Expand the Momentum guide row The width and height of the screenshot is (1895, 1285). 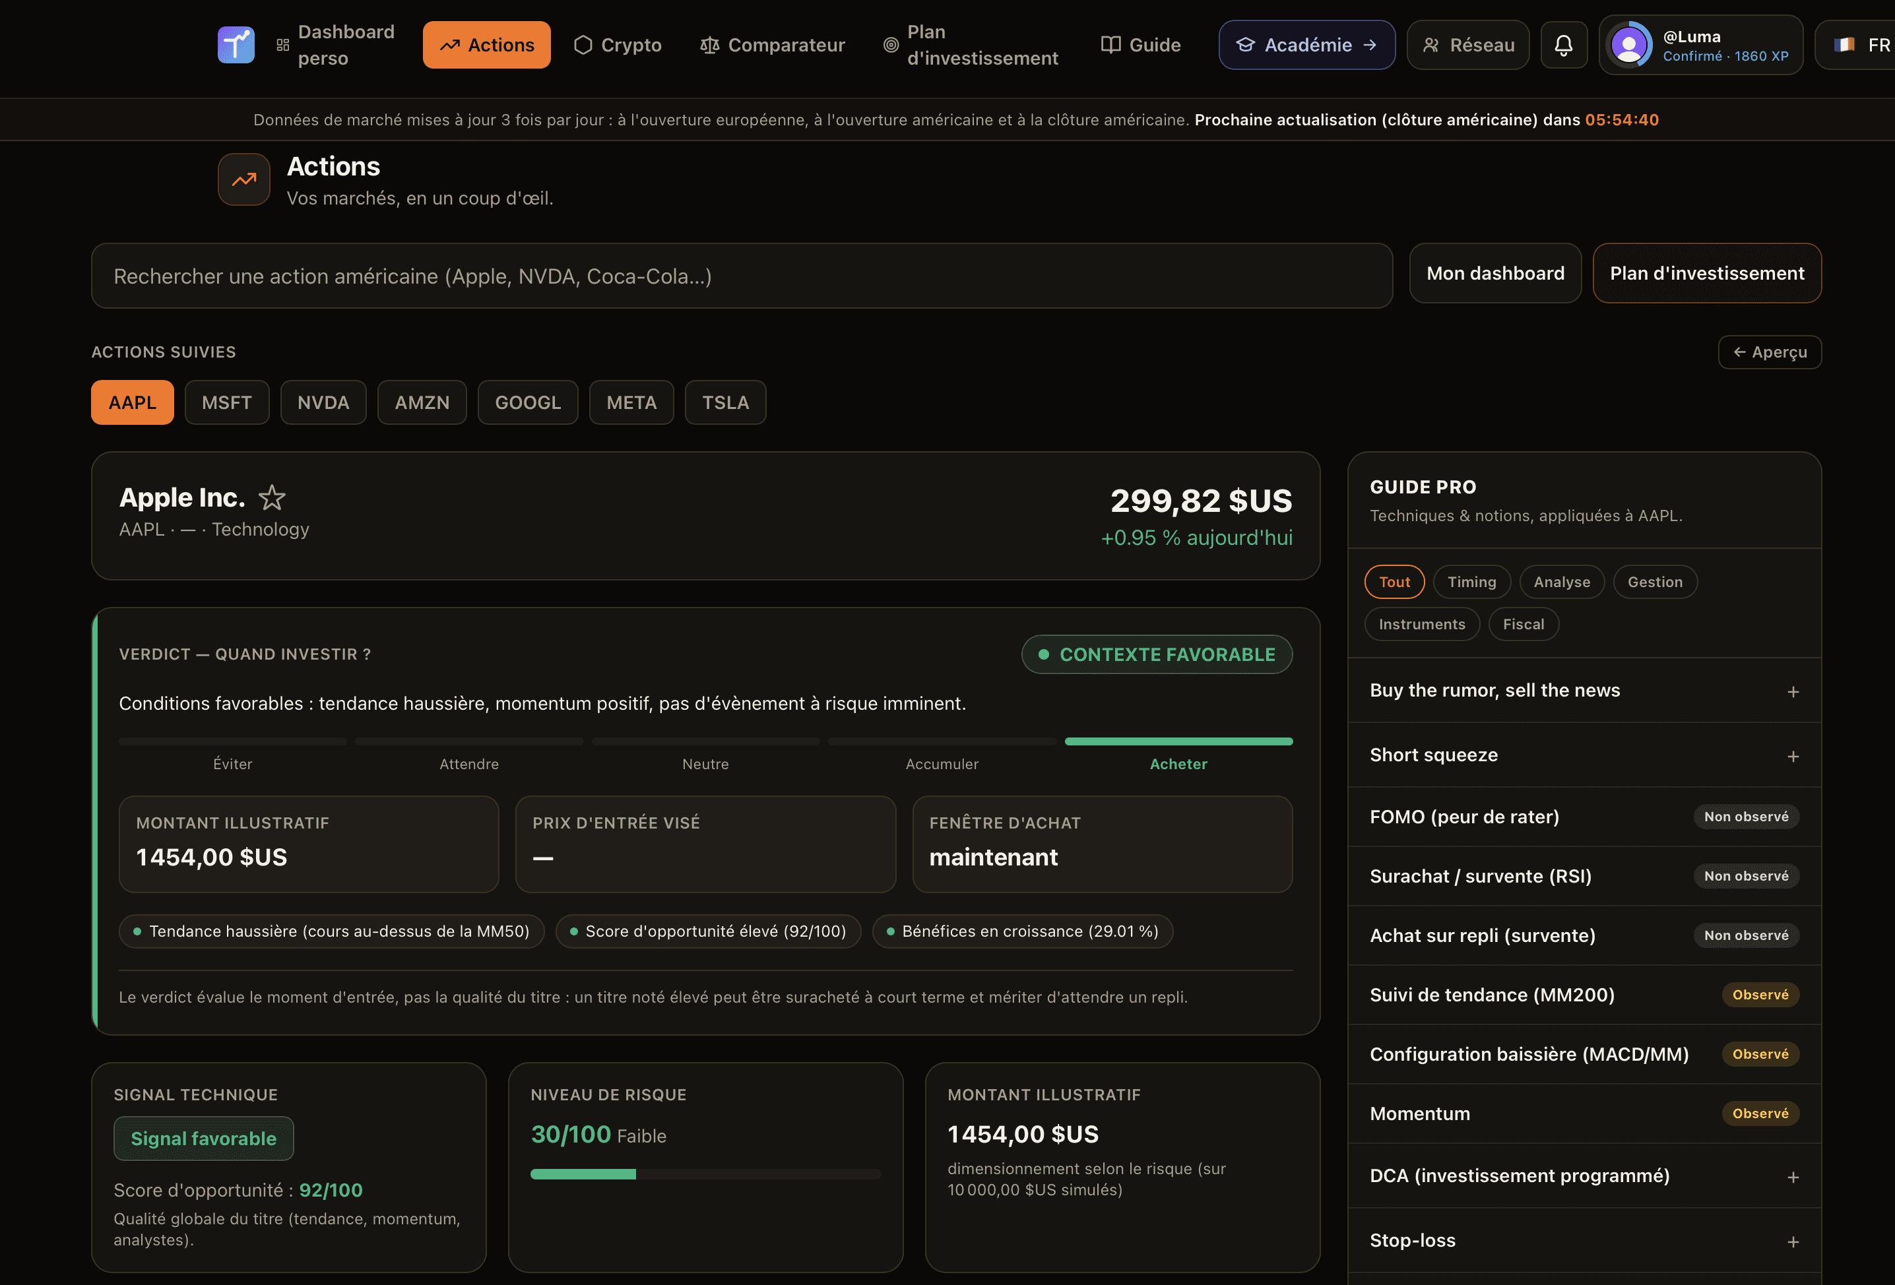click(x=1584, y=1113)
